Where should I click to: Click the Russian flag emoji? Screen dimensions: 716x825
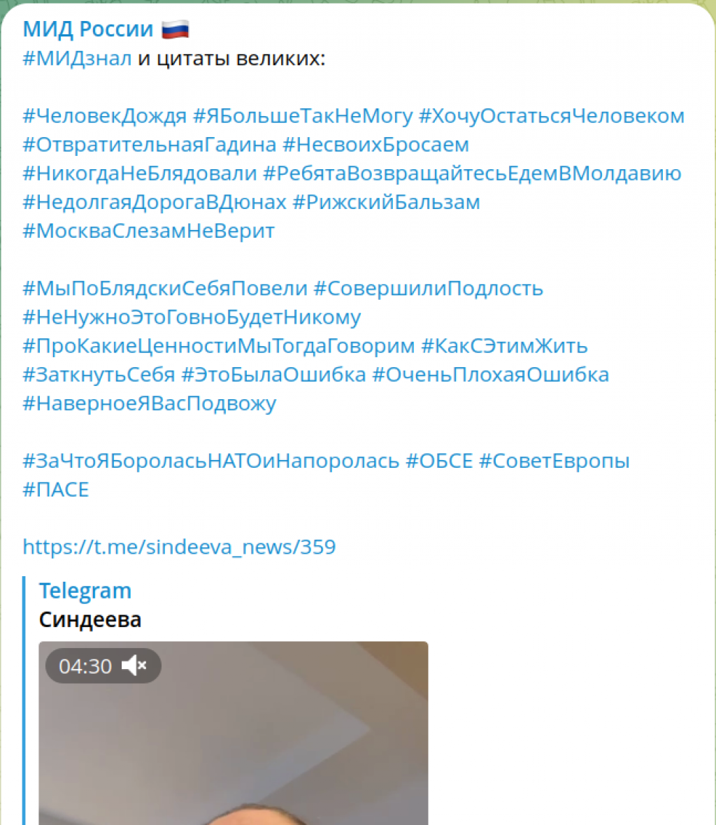(176, 29)
